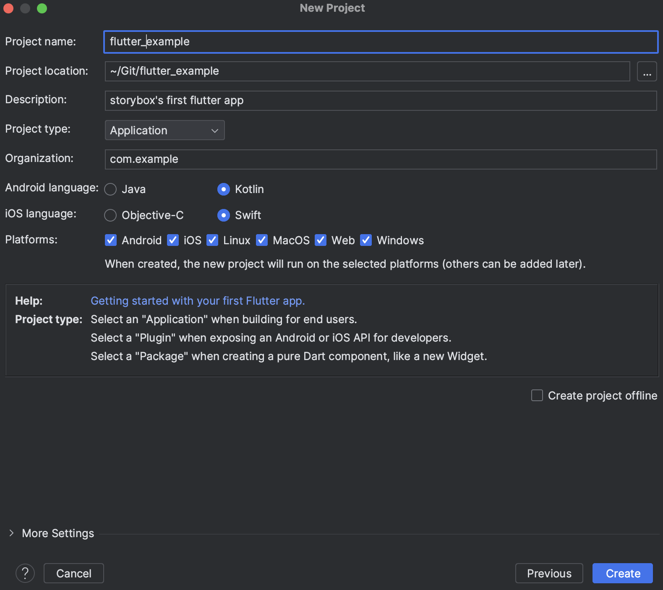Screen dimensions: 663x590
Task: Browse project location with ellipsis button
Action: click(x=647, y=71)
